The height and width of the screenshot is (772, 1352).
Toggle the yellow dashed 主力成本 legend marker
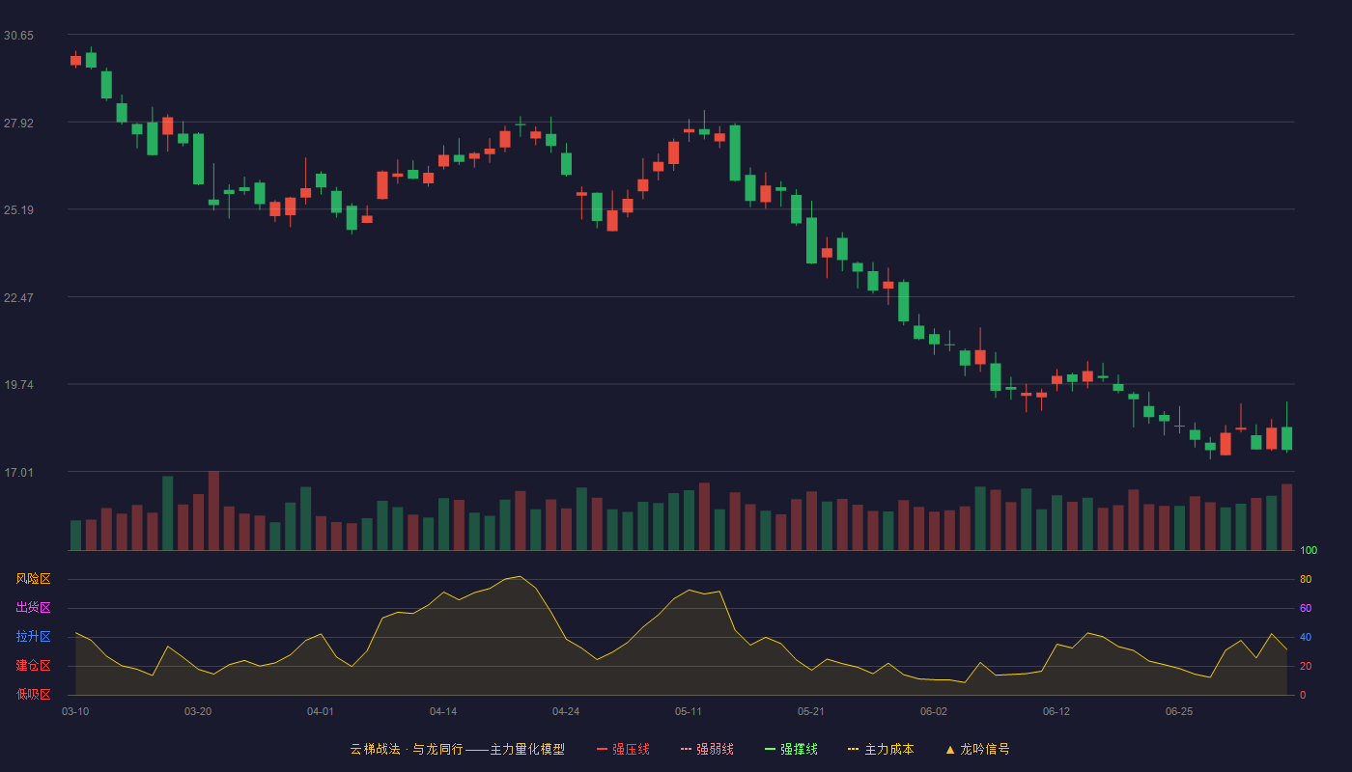tap(854, 749)
